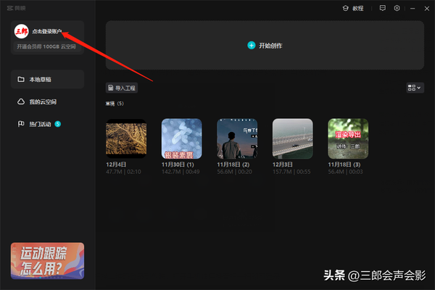The image size is (435, 290).
Task: Click the draft count (5) heading
Action: (x=115, y=104)
